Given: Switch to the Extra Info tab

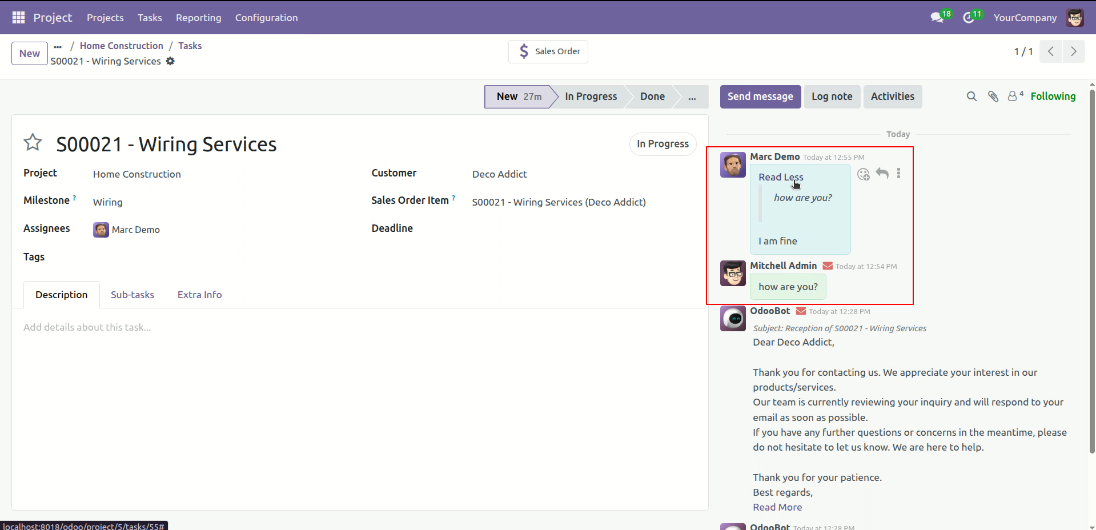Looking at the screenshot, I should click(199, 295).
